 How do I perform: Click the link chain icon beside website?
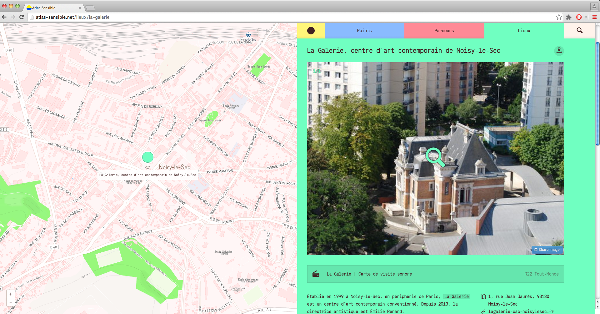(x=483, y=311)
